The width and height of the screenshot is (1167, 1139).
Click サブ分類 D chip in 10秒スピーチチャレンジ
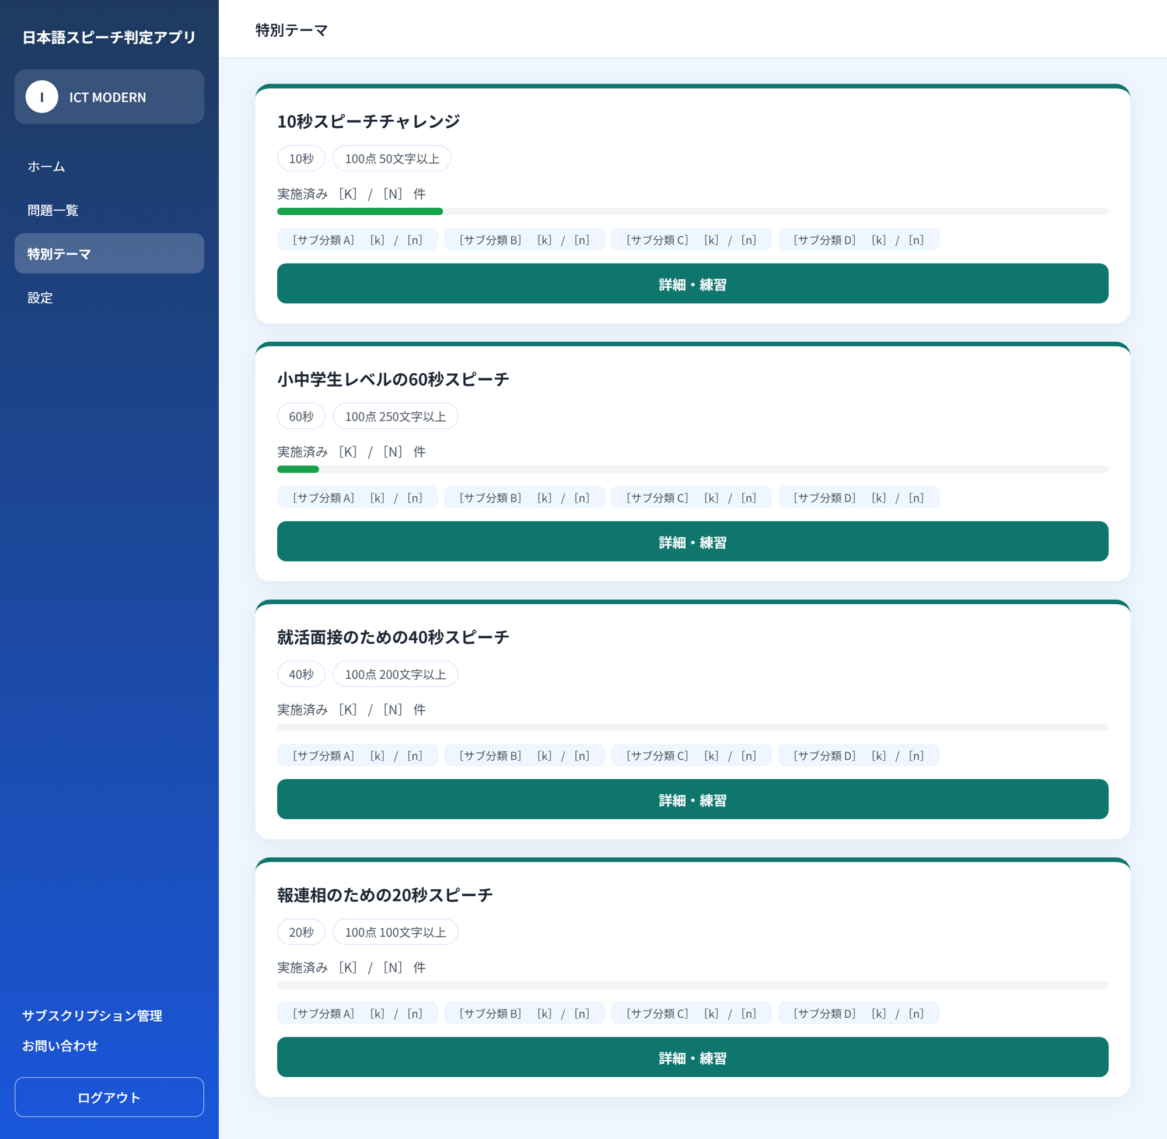click(x=859, y=240)
